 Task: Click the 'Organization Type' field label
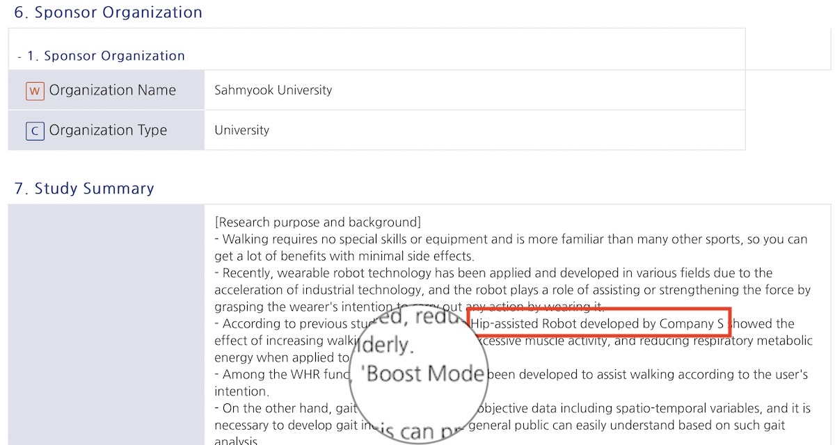tap(108, 131)
